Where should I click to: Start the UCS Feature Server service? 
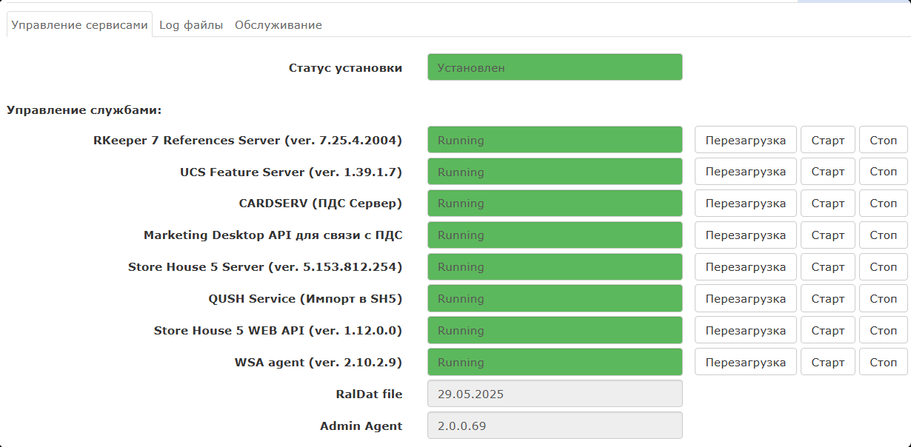827,172
